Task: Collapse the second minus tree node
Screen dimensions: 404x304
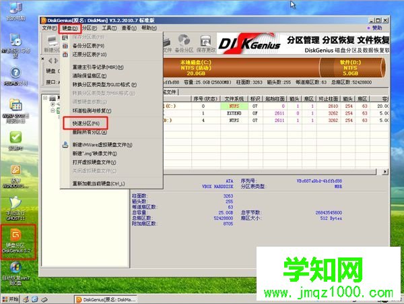Action: pyautogui.click(x=53, y=111)
